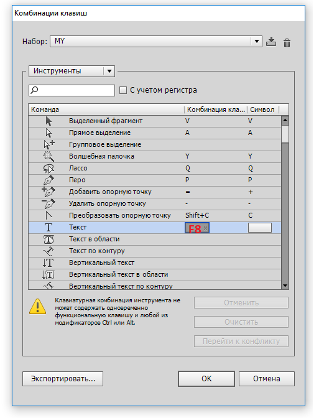Click the Type on a Path icon
Screen dimensions: 319x418
[x=49, y=251]
